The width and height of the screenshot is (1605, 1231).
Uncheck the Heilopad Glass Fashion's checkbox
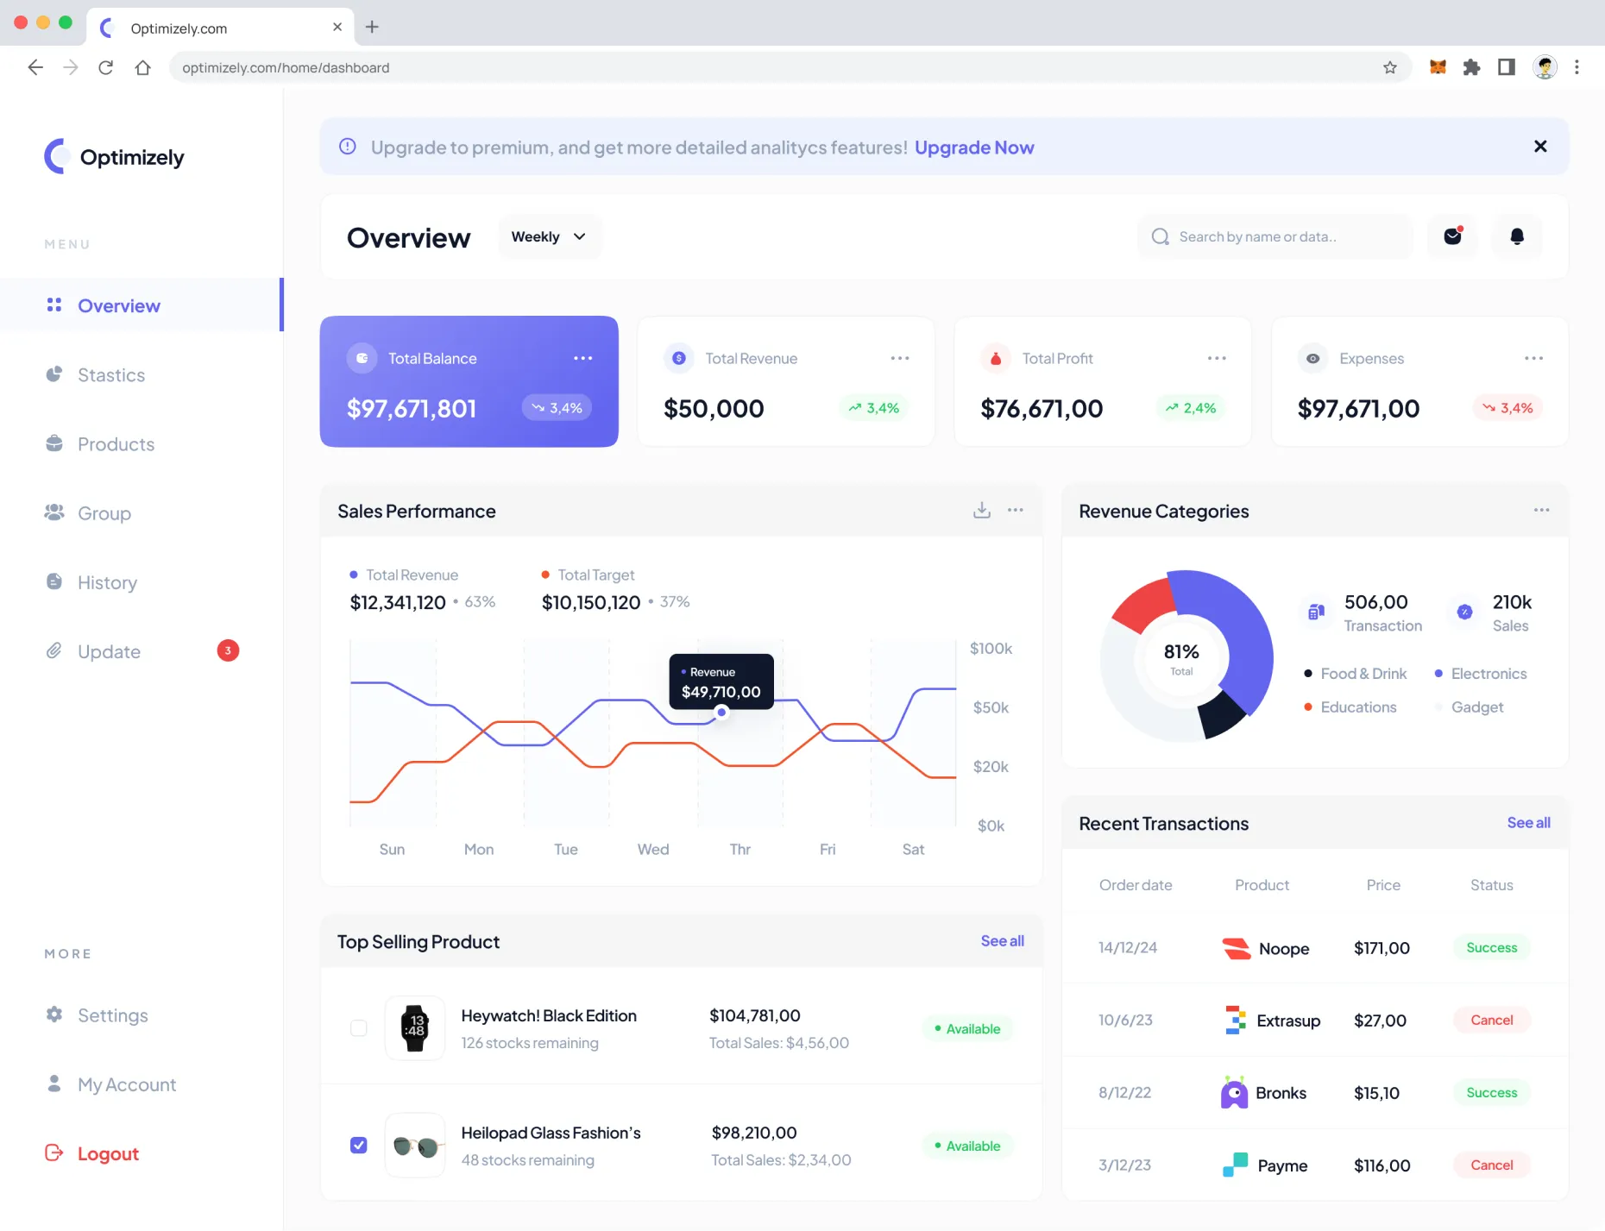[x=359, y=1145]
